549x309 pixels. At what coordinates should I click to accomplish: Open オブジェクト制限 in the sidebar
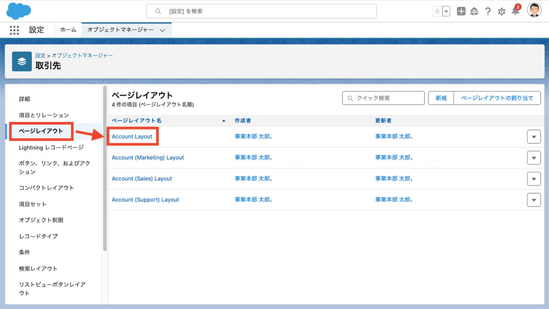(x=41, y=220)
